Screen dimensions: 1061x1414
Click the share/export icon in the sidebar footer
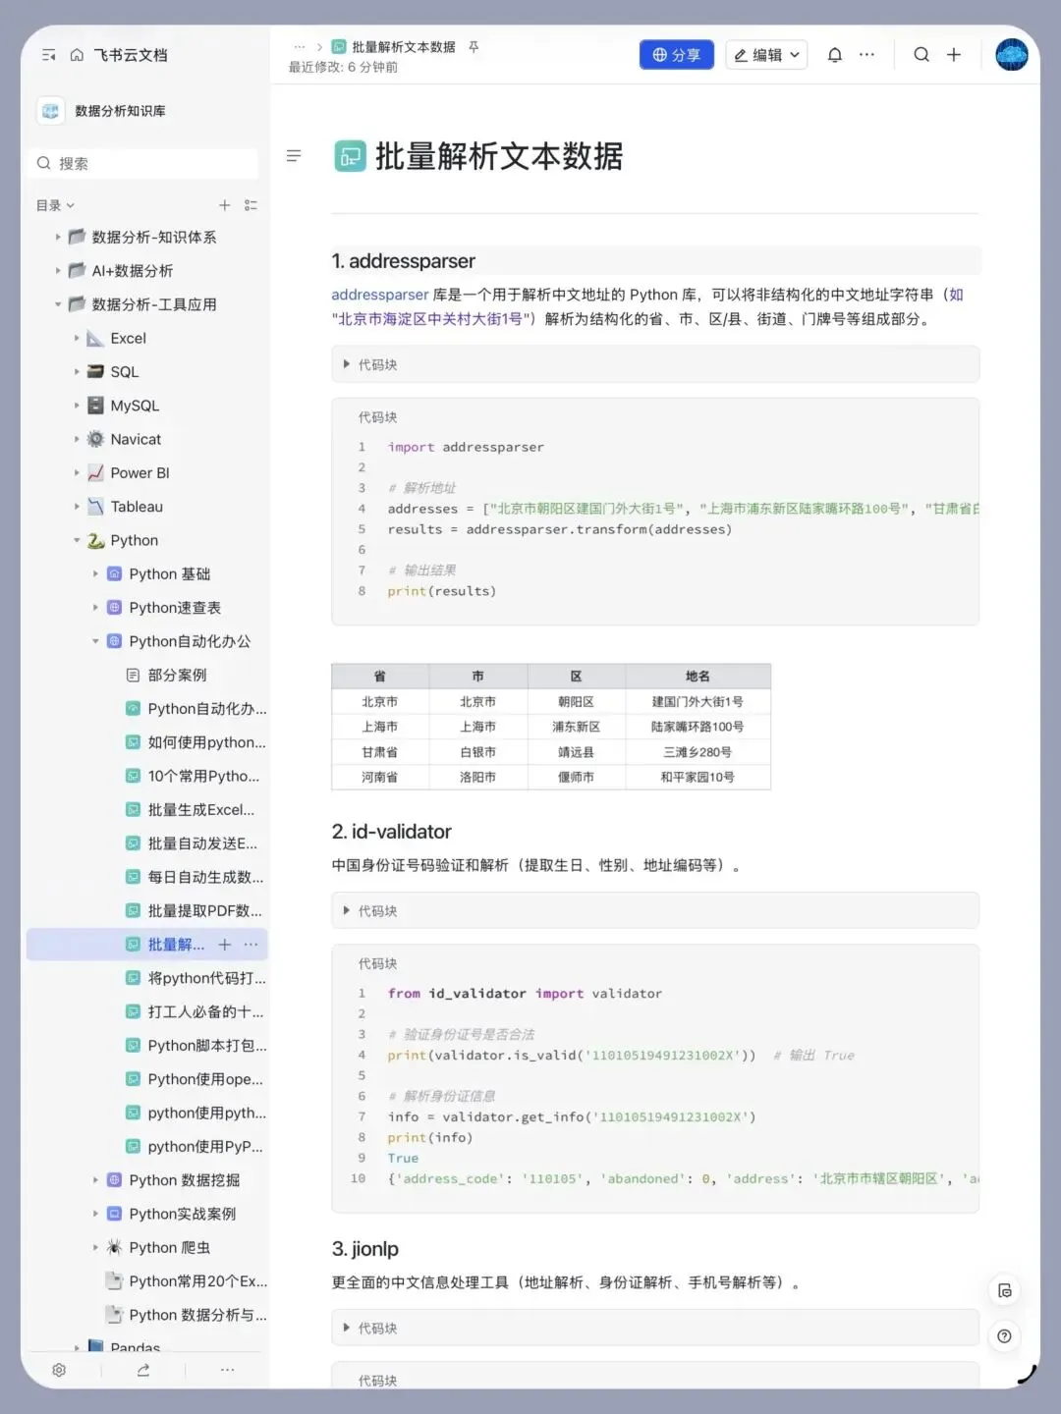(x=143, y=1370)
